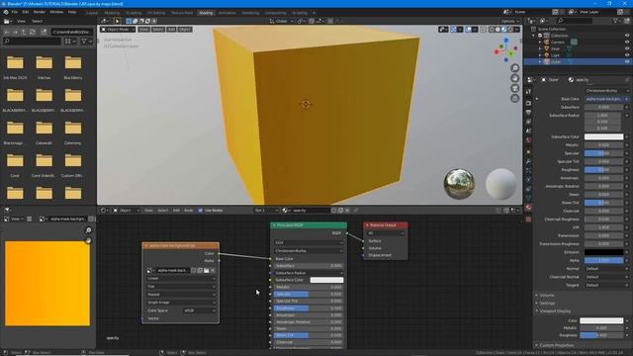
Task: Click Emission color swatch in properties panel
Action: point(604,252)
